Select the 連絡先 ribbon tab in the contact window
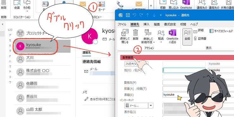 135,24
